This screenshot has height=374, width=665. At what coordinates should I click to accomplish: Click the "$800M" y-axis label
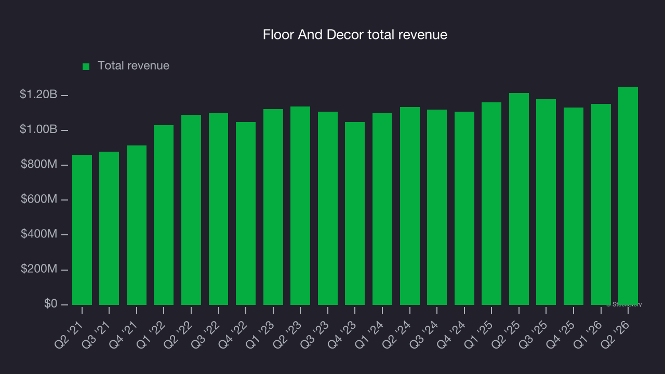click(39, 165)
